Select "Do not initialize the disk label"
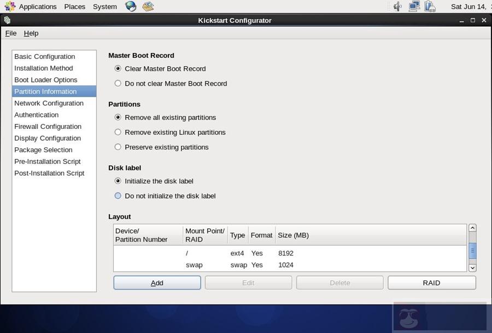492x333 pixels. [118, 195]
